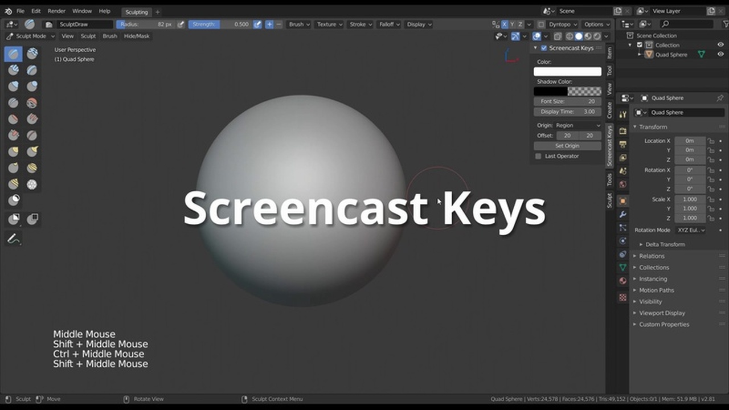This screenshot has height=410, width=729.
Task: Switch to the Sculpt sidebar tab
Action: coord(609,200)
